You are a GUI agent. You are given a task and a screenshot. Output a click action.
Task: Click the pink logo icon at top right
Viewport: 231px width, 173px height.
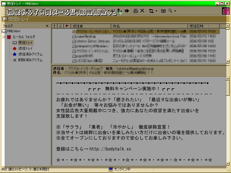[226, 11]
